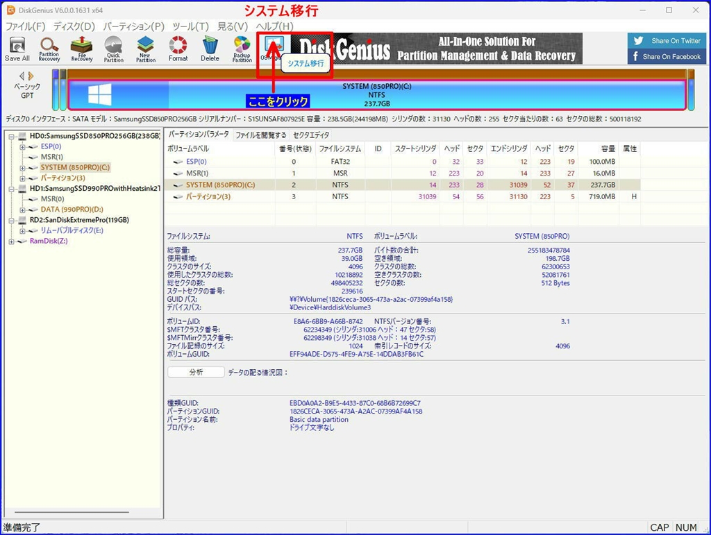This screenshot has width=711, height=535.
Task: Click the Delete partition icon
Action: pos(210,48)
